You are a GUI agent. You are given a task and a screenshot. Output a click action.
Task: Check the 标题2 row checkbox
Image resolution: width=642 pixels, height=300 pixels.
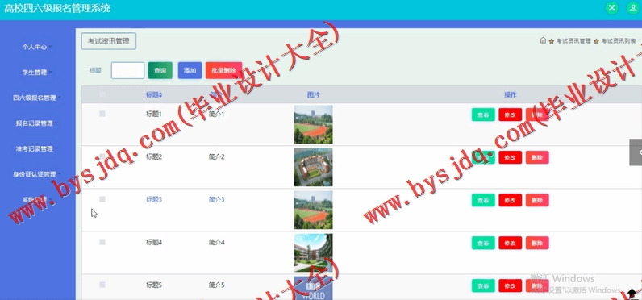(102, 156)
